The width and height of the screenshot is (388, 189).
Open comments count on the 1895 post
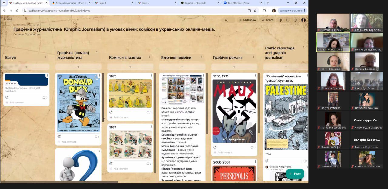[x=149, y=112]
